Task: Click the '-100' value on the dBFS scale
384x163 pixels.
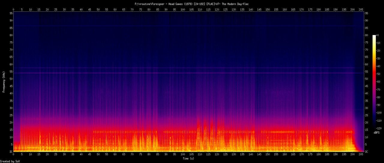Action: [379, 113]
